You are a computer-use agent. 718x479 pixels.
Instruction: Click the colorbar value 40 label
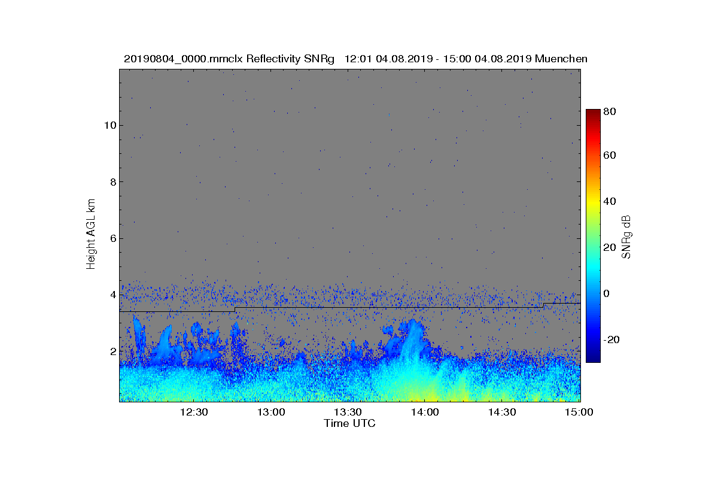click(610, 201)
